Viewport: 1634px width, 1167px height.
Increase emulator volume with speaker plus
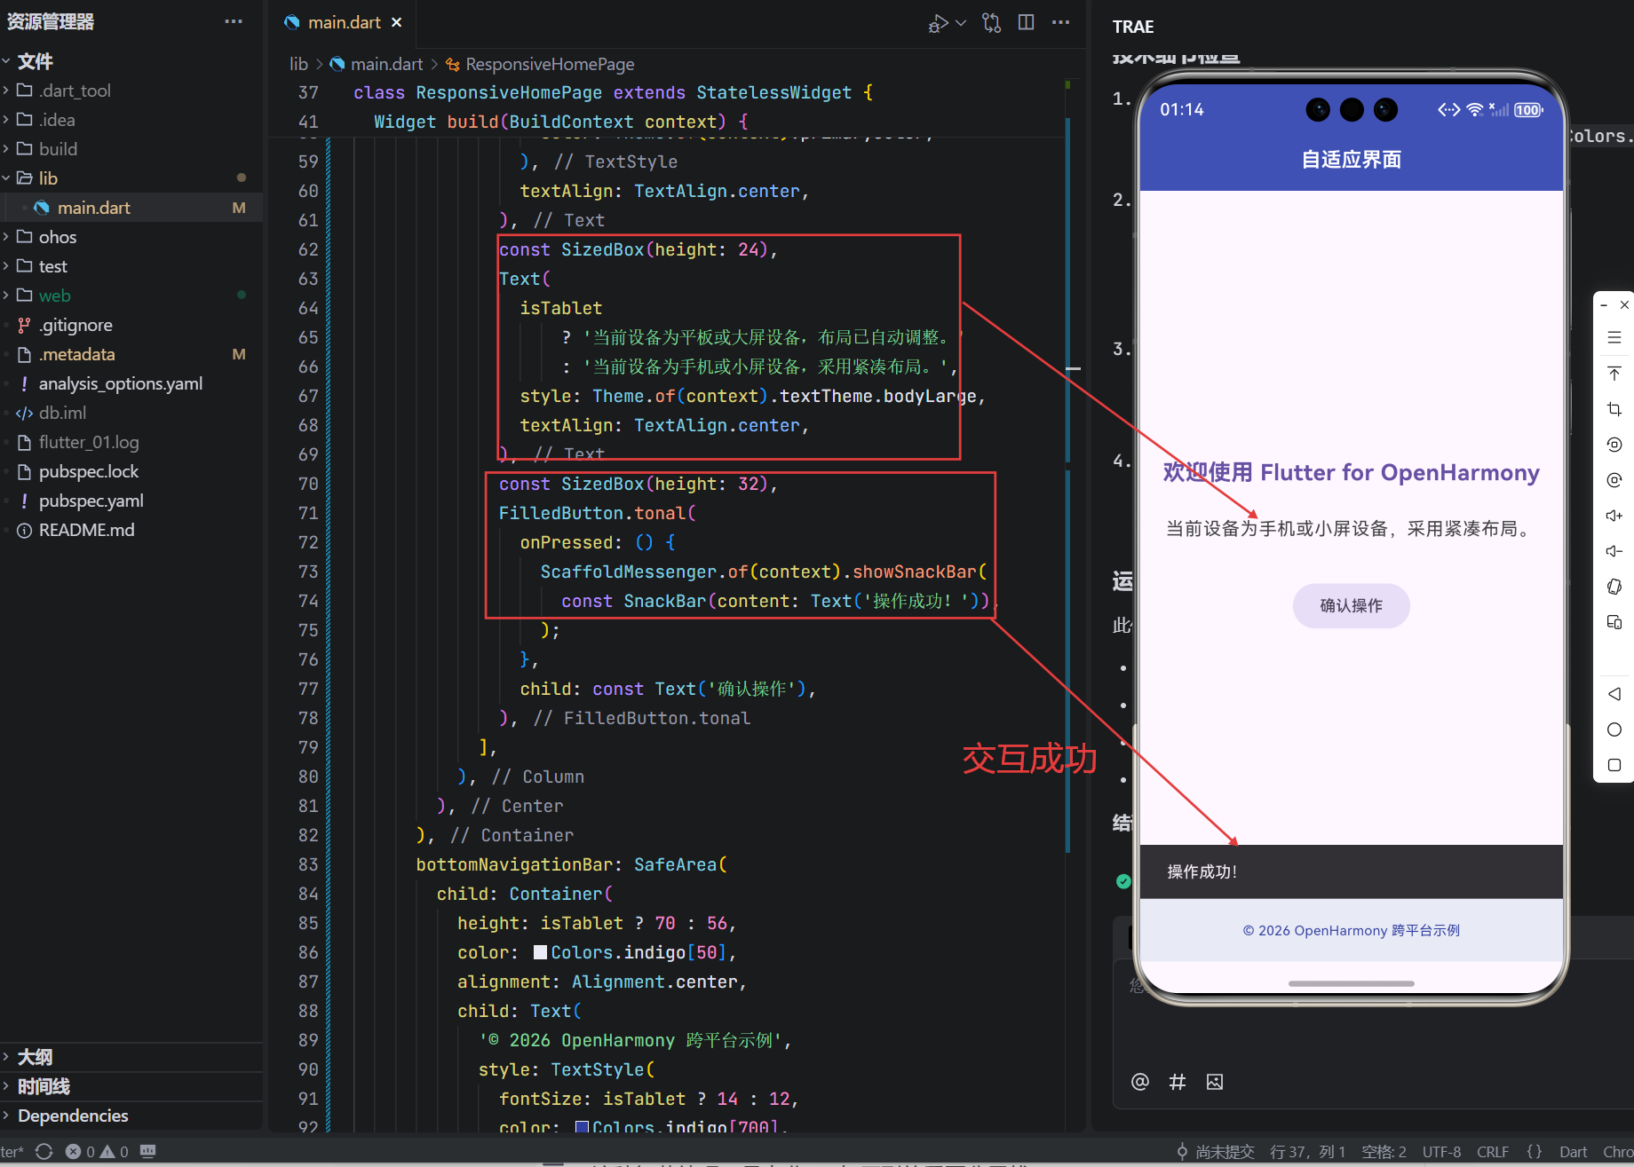(x=1614, y=516)
